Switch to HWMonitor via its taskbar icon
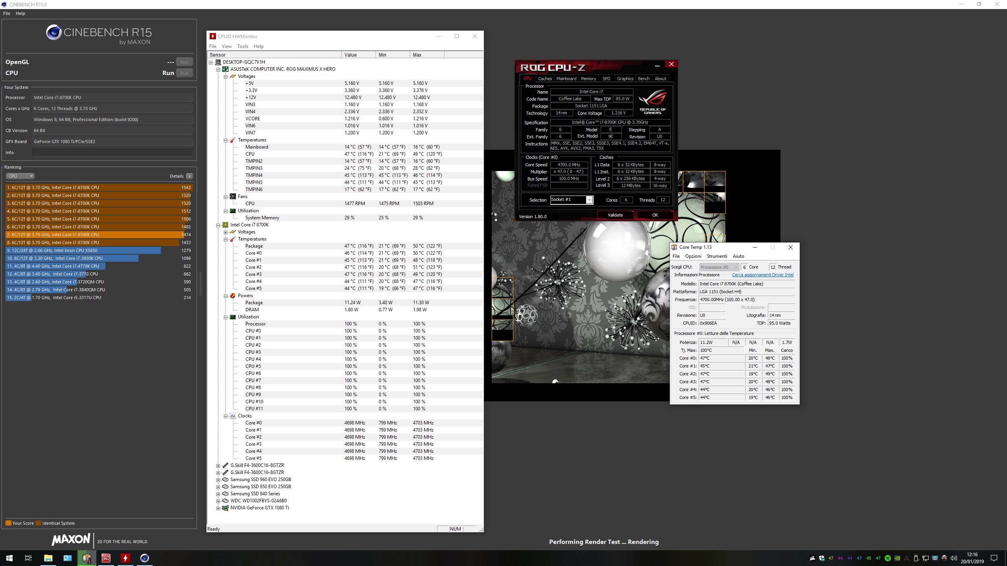Viewport: 1007px width, 566px height. pyautogui.click(x=125, y=558)
